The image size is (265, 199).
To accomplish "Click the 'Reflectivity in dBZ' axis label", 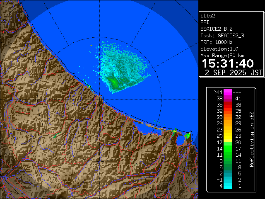I will click(252, 138).
